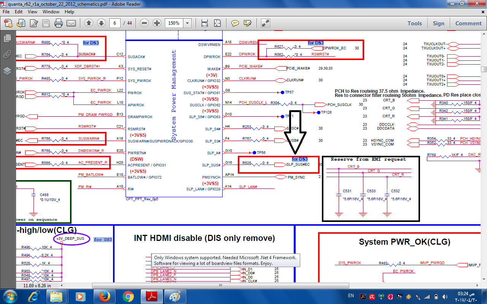Click the page number input field
Image resolution: width=487 pixels, height=304 pixels.
click(x=115, y=23)
